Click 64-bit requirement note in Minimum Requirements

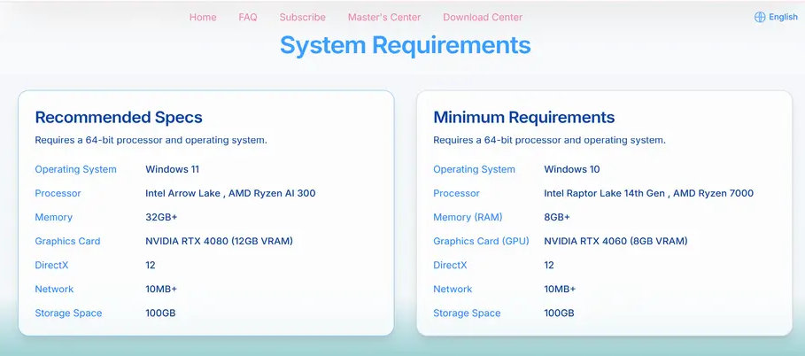[549, 140]
